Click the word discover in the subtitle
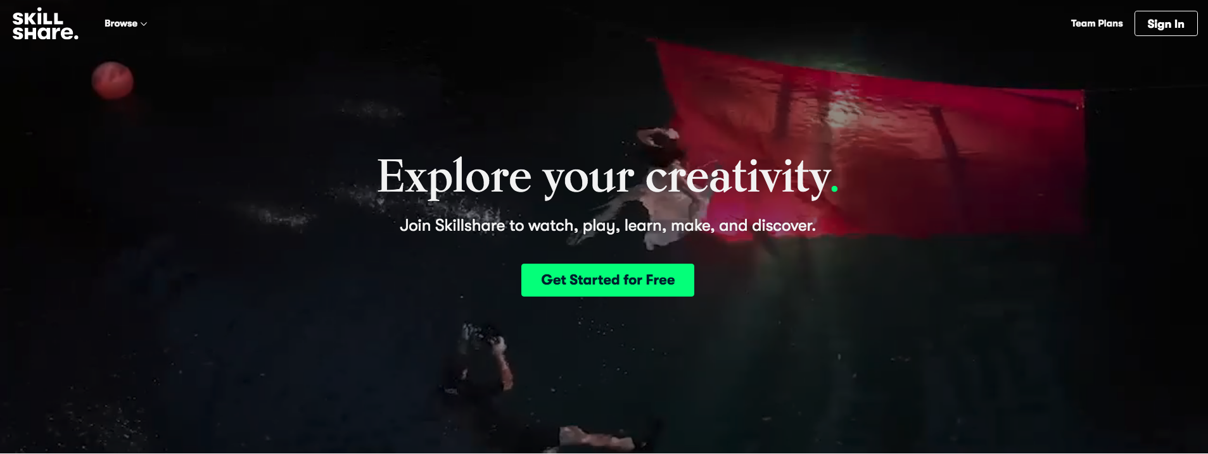 (782, 226)
